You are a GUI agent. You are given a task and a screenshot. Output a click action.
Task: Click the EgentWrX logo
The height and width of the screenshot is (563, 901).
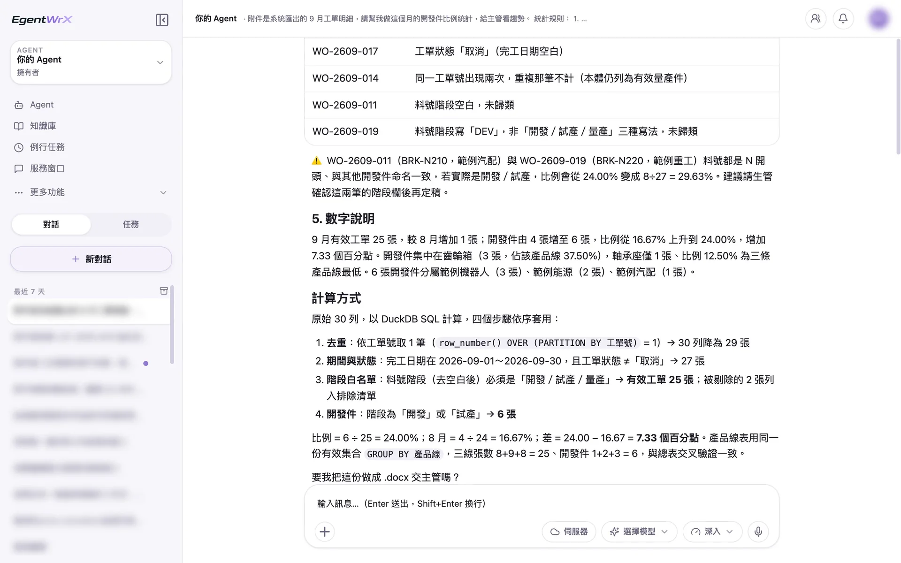pos(42,20)
